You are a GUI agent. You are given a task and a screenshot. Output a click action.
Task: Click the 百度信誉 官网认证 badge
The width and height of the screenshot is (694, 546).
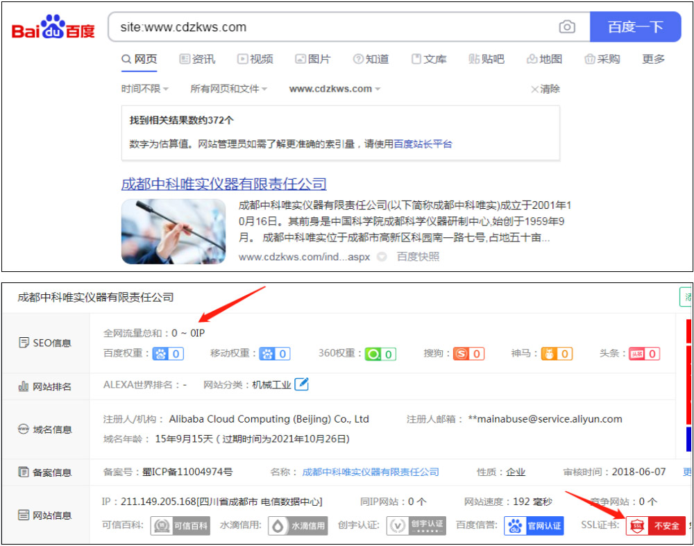(534, 526)
